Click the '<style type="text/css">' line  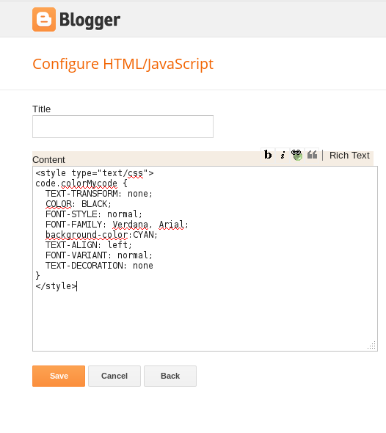tap(95, 173)
